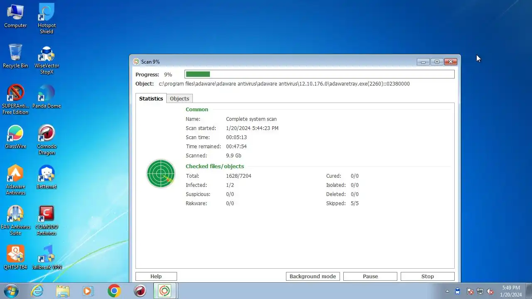Click the Scanned 9.9 Gb value
Screen dimensions: 532x299
(x=234, y=156)
